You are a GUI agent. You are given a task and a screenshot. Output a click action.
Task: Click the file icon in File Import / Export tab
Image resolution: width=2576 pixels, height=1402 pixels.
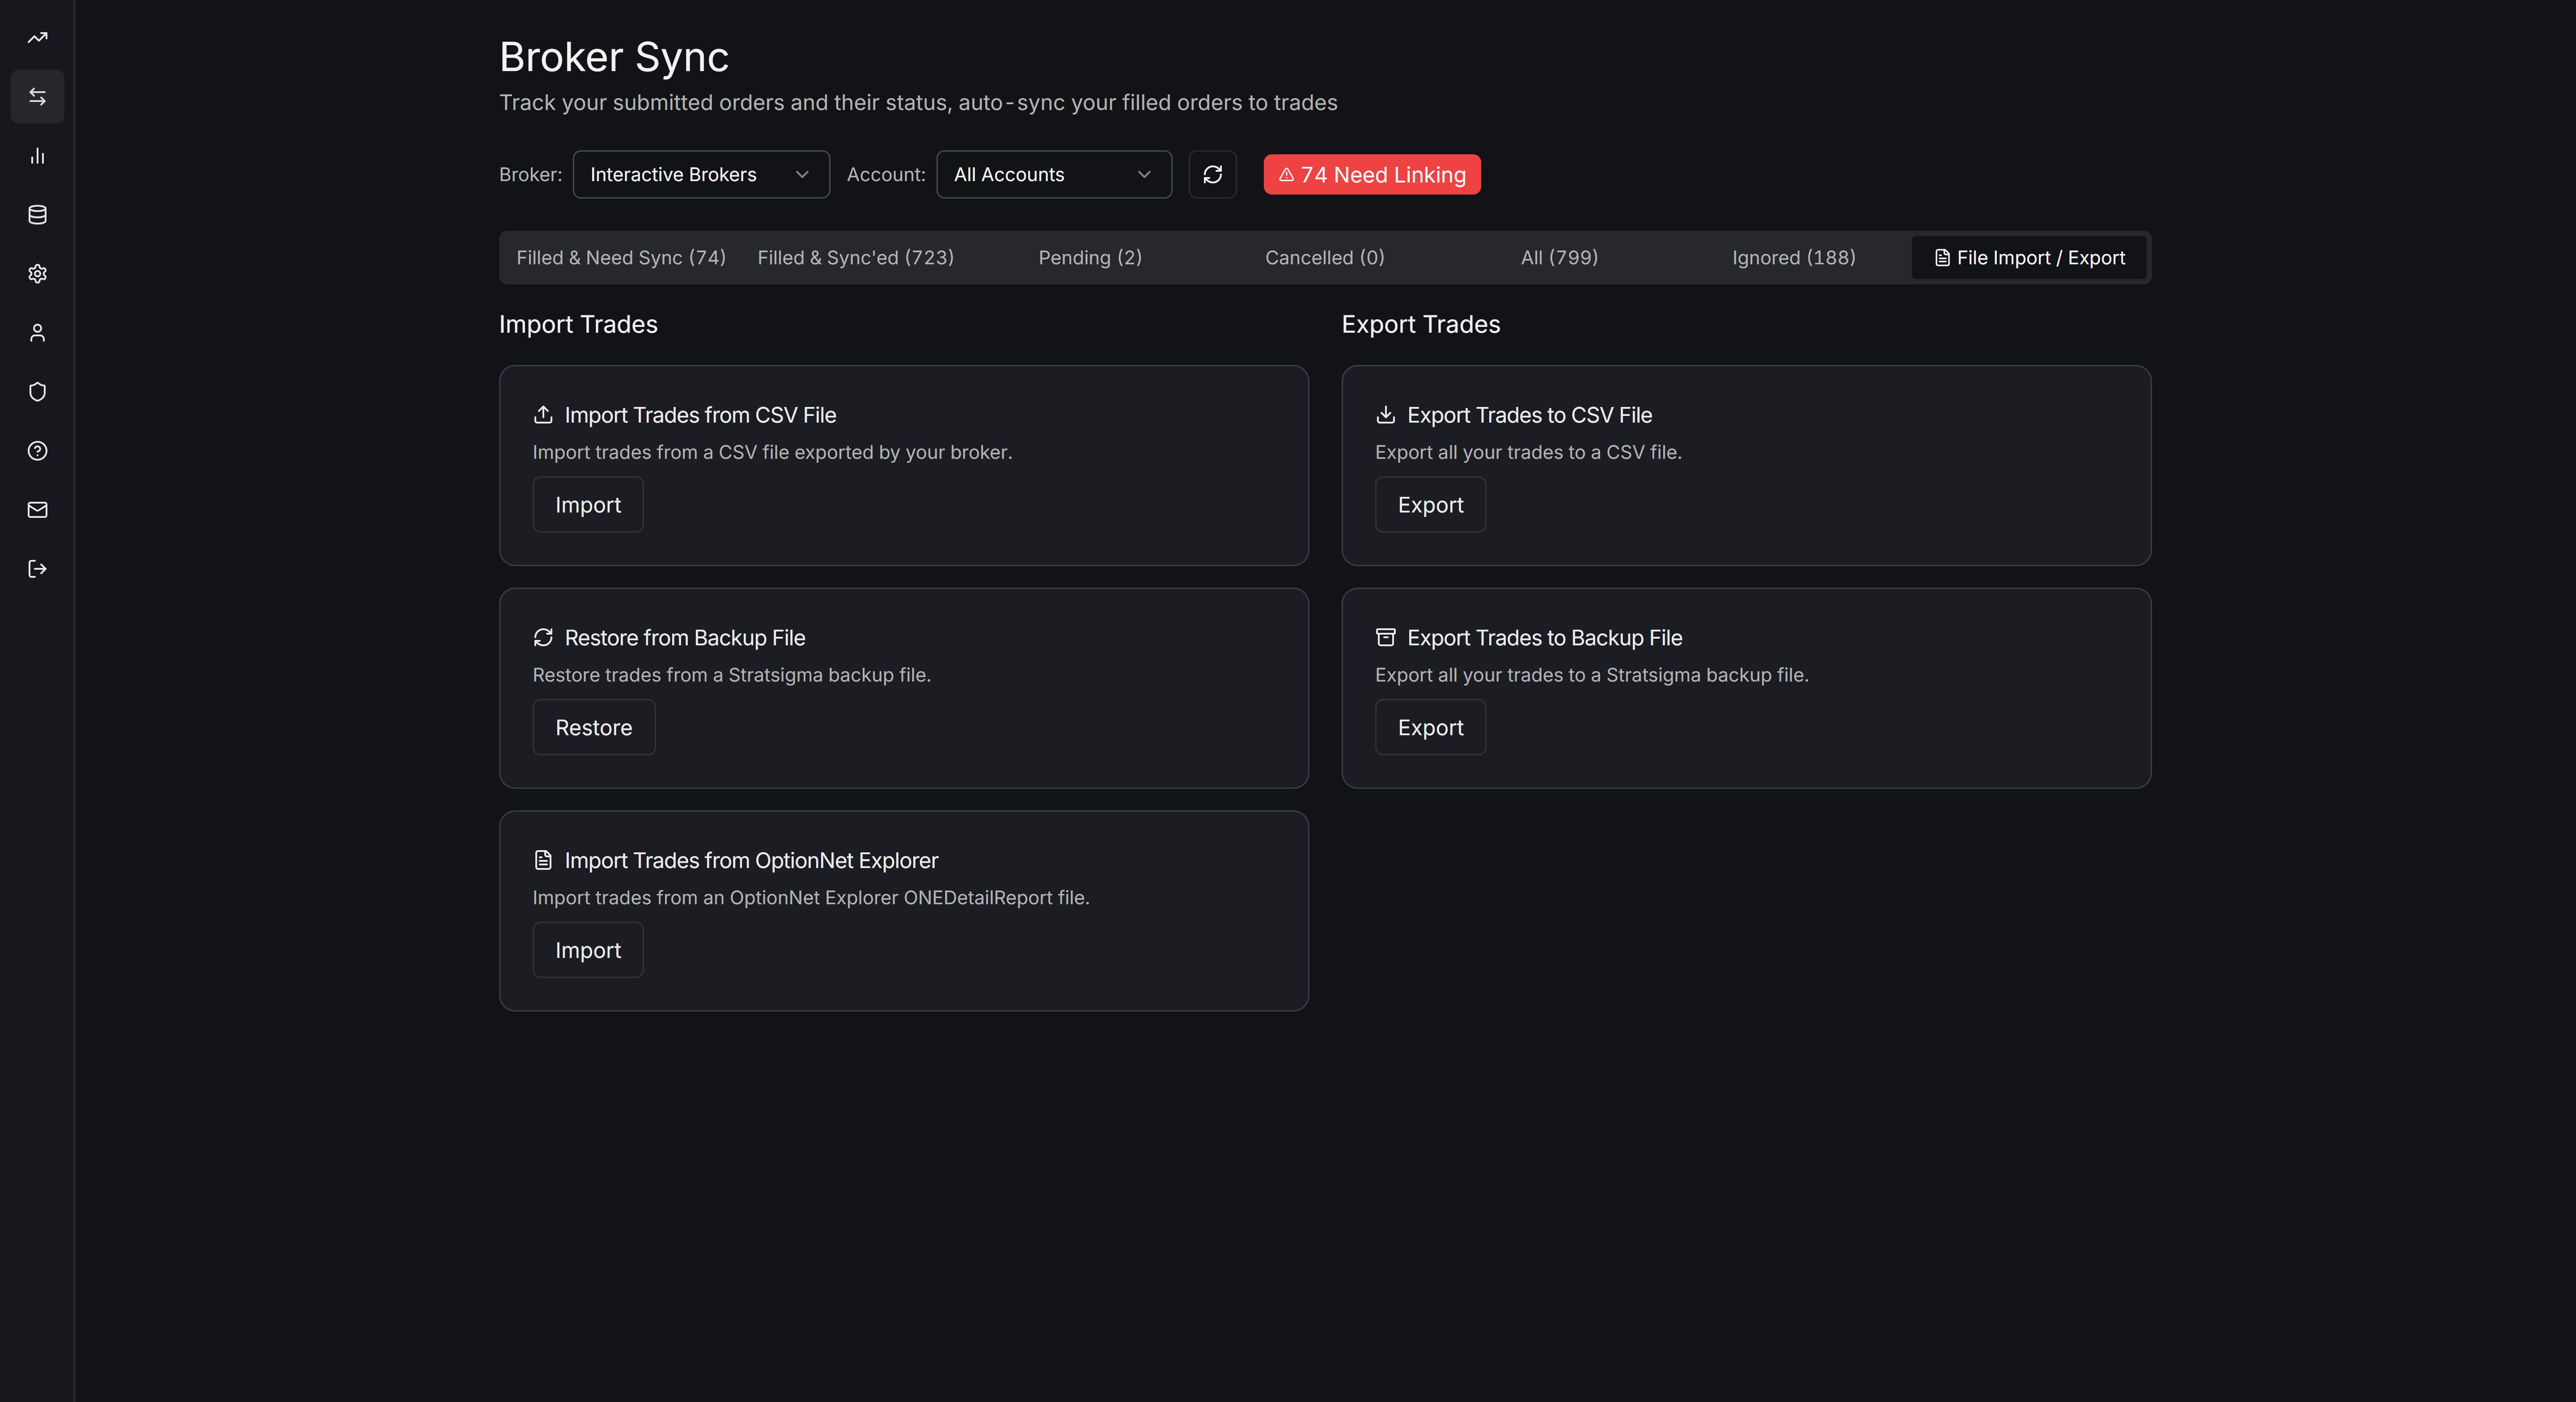[x=1942, y=258]
